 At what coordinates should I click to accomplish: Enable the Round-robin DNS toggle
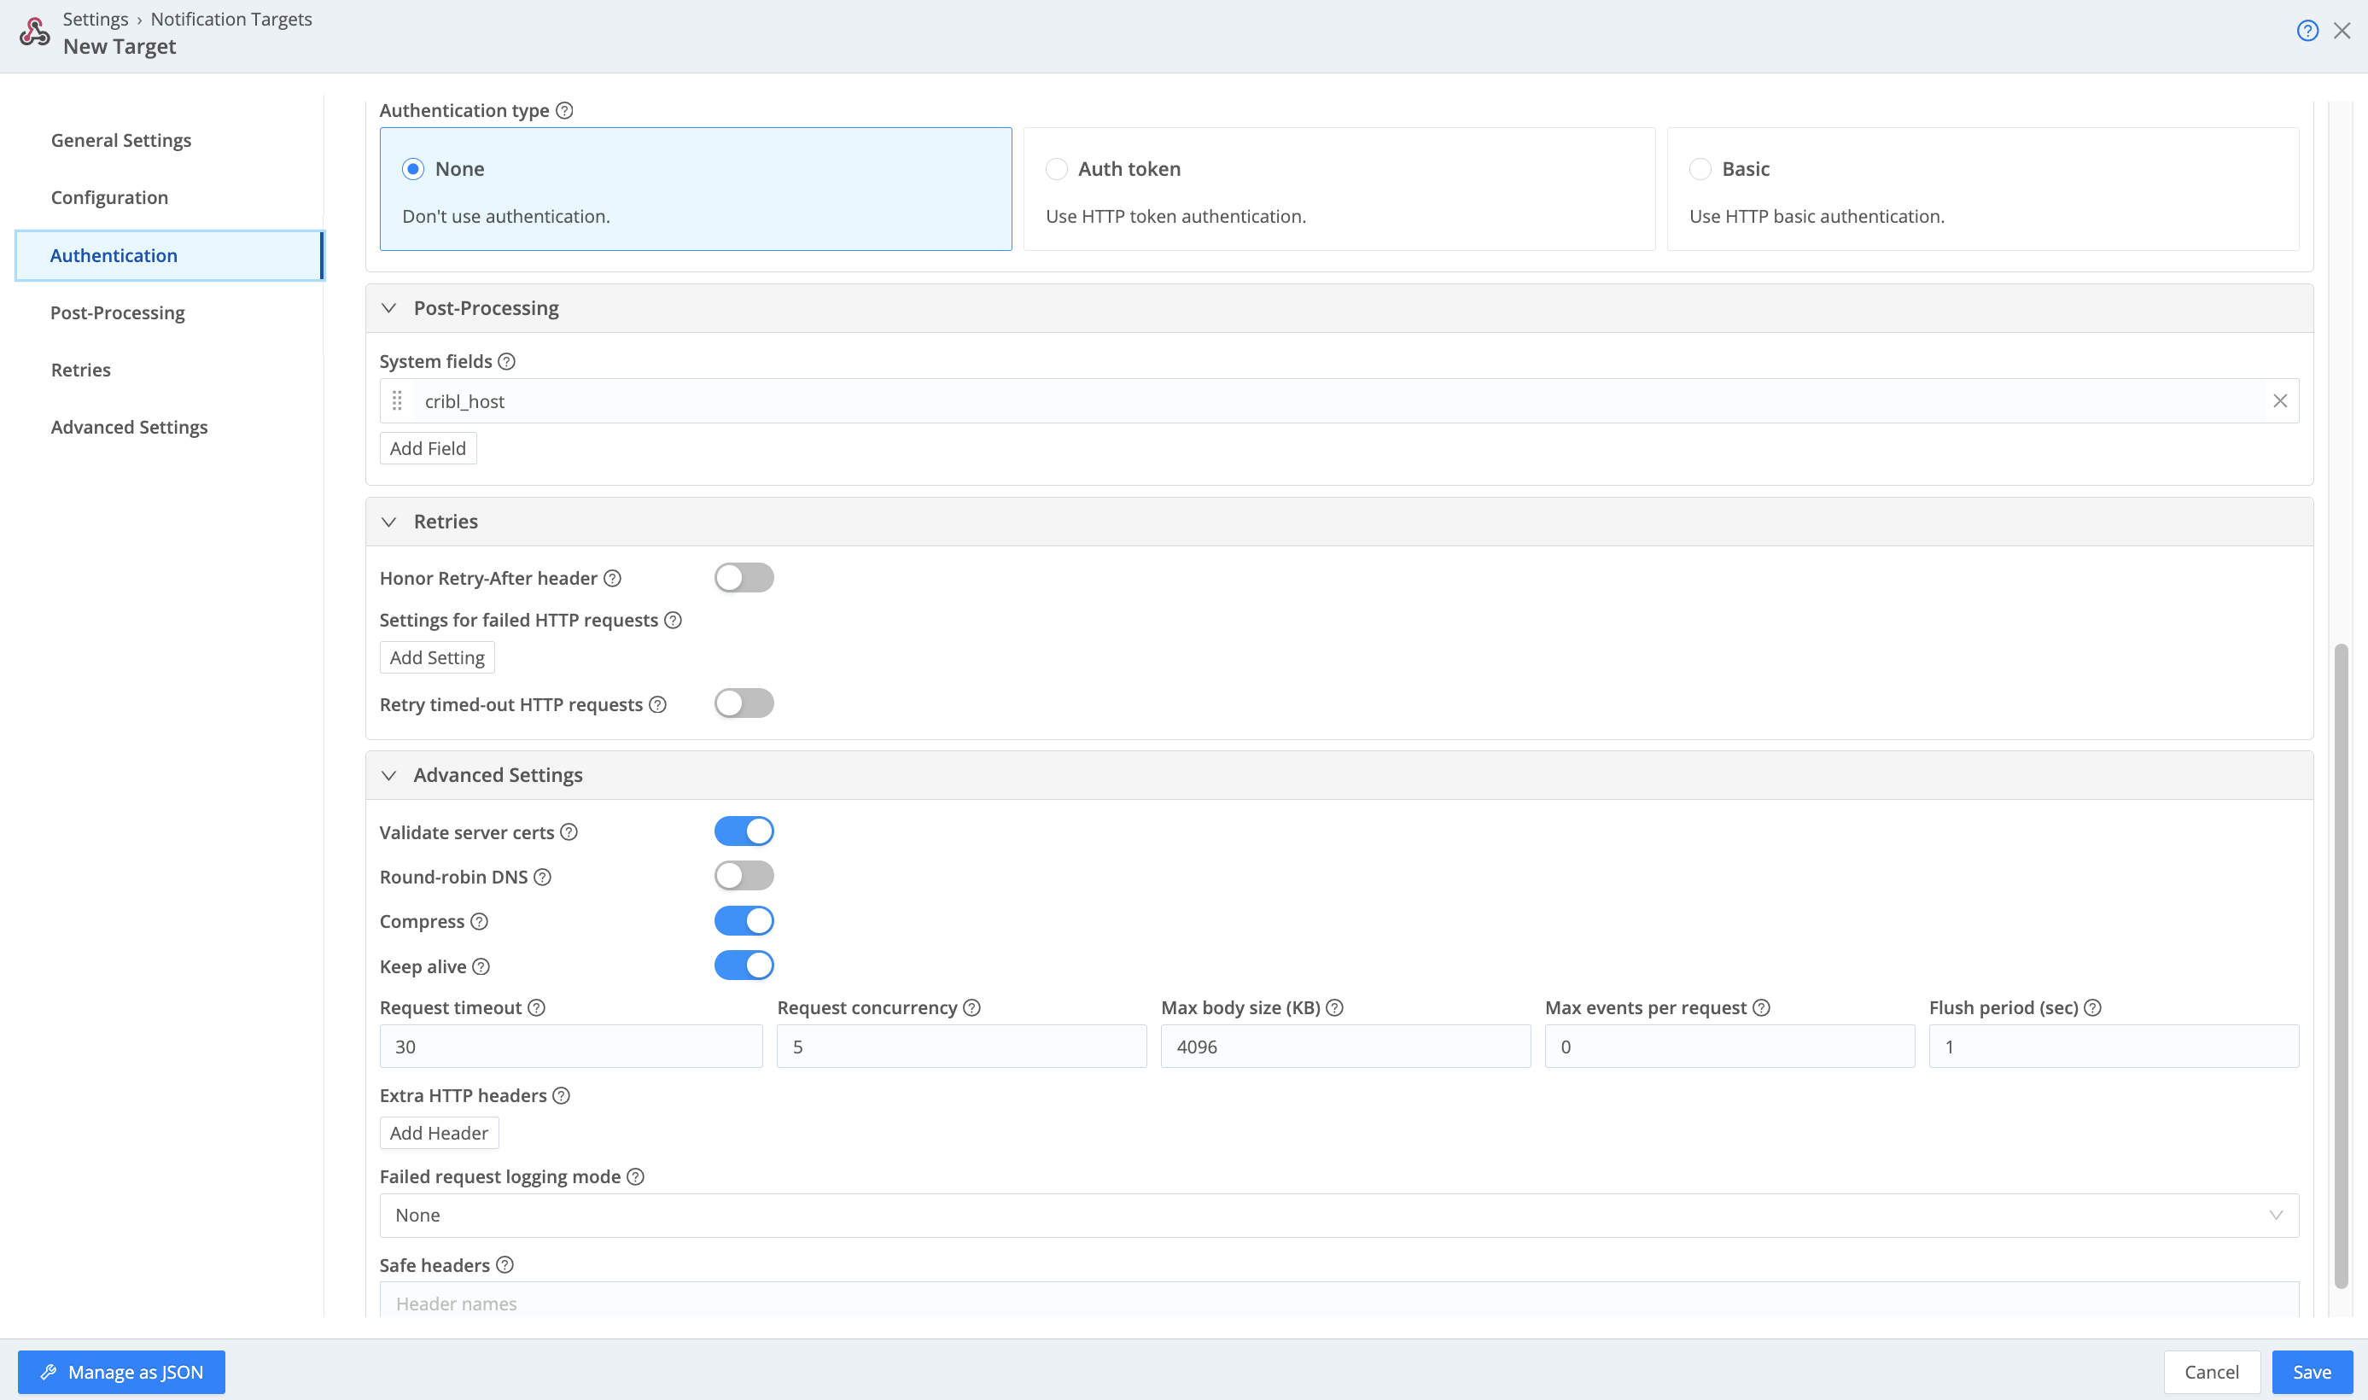tap(744, 876)
